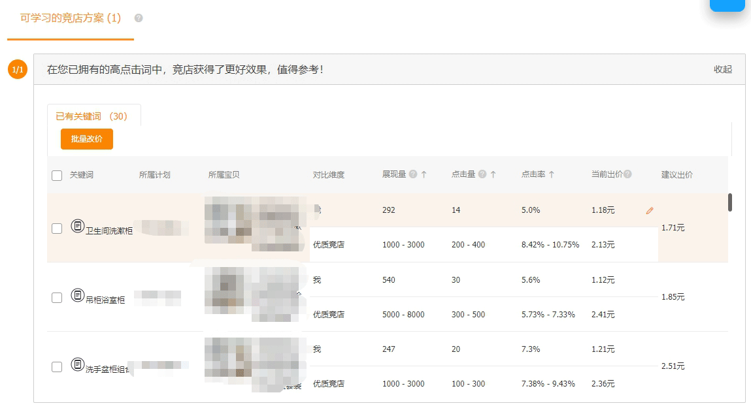Click the help icon next to 点击量

[x=482, y=174]
